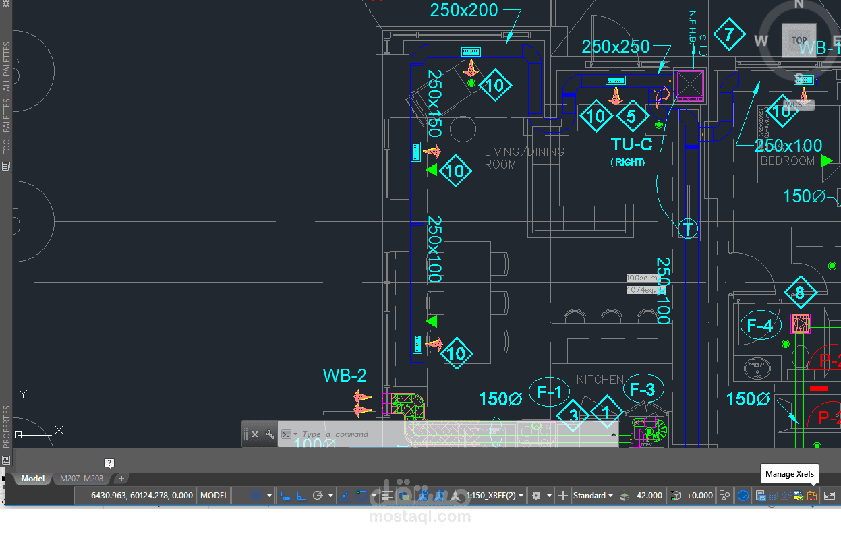Viewport: 841px width, 536px height.
Task: Open the Properties palette bar
Action: [6, 427]
